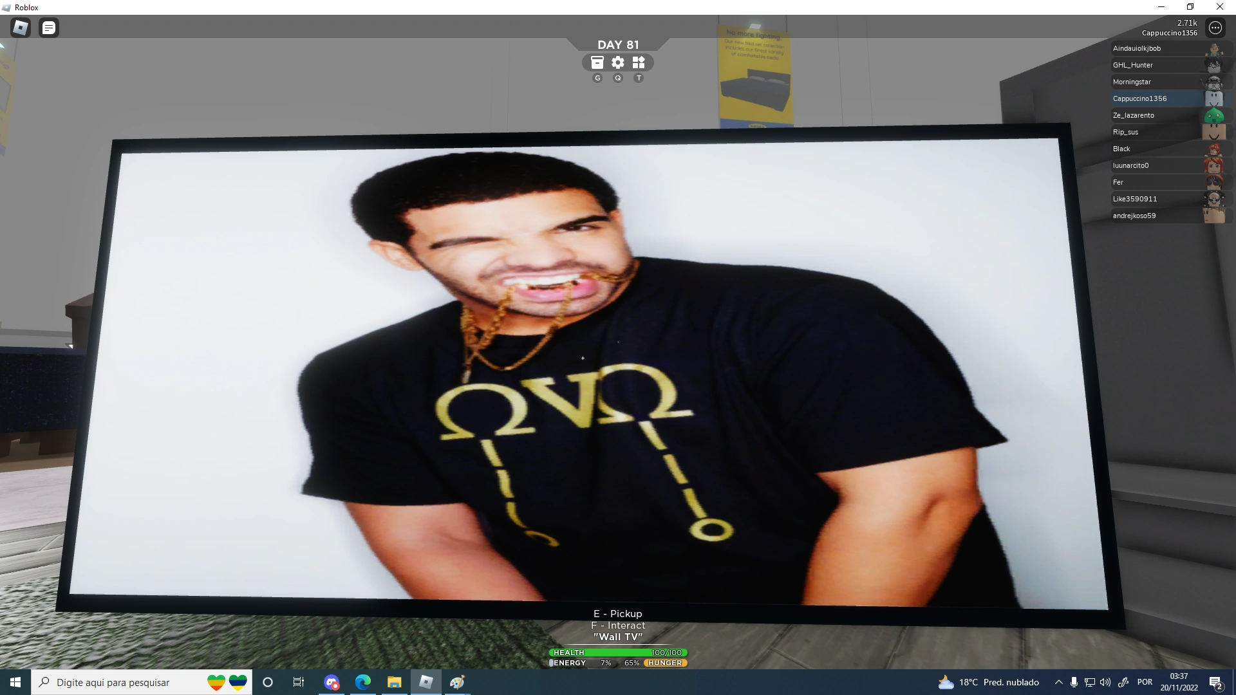The image size is (1236, 695).
Task: Toggle Task View button on taskbar
Action: click(x=299, y=682)
